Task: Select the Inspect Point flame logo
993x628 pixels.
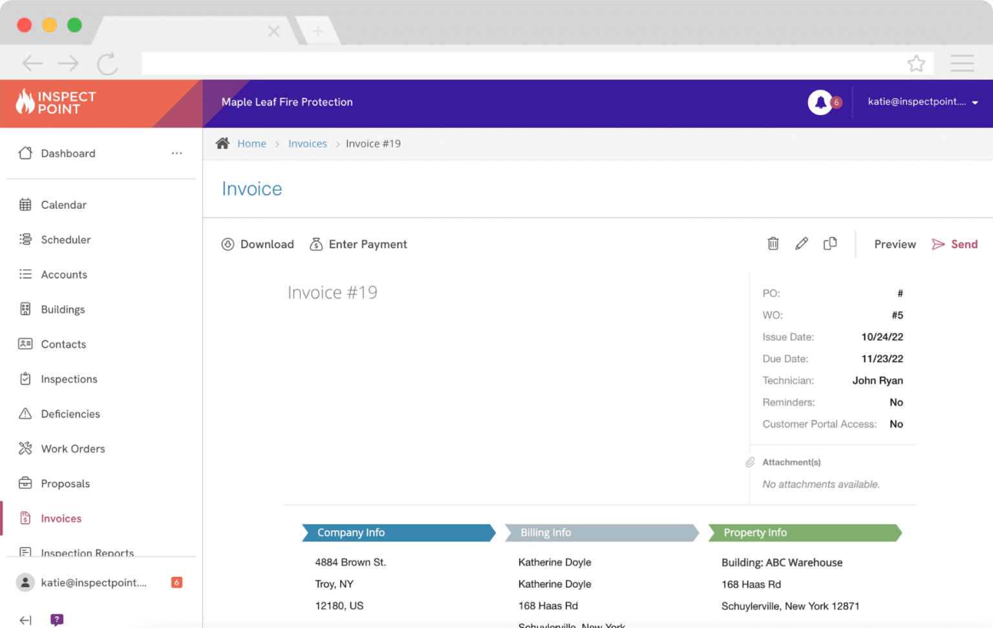Action: click(25, 102)
